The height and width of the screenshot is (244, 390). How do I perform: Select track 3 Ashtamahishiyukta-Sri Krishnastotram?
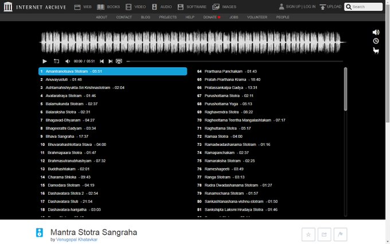click(112, 88)
